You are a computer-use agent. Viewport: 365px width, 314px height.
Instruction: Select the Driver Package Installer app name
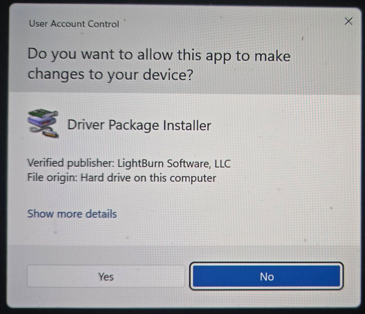tap(139, 125)
